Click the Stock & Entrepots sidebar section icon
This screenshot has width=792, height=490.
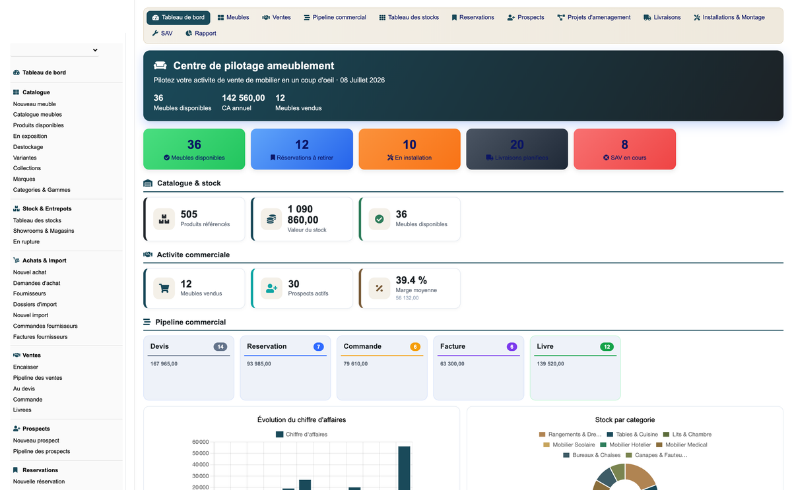16,209
